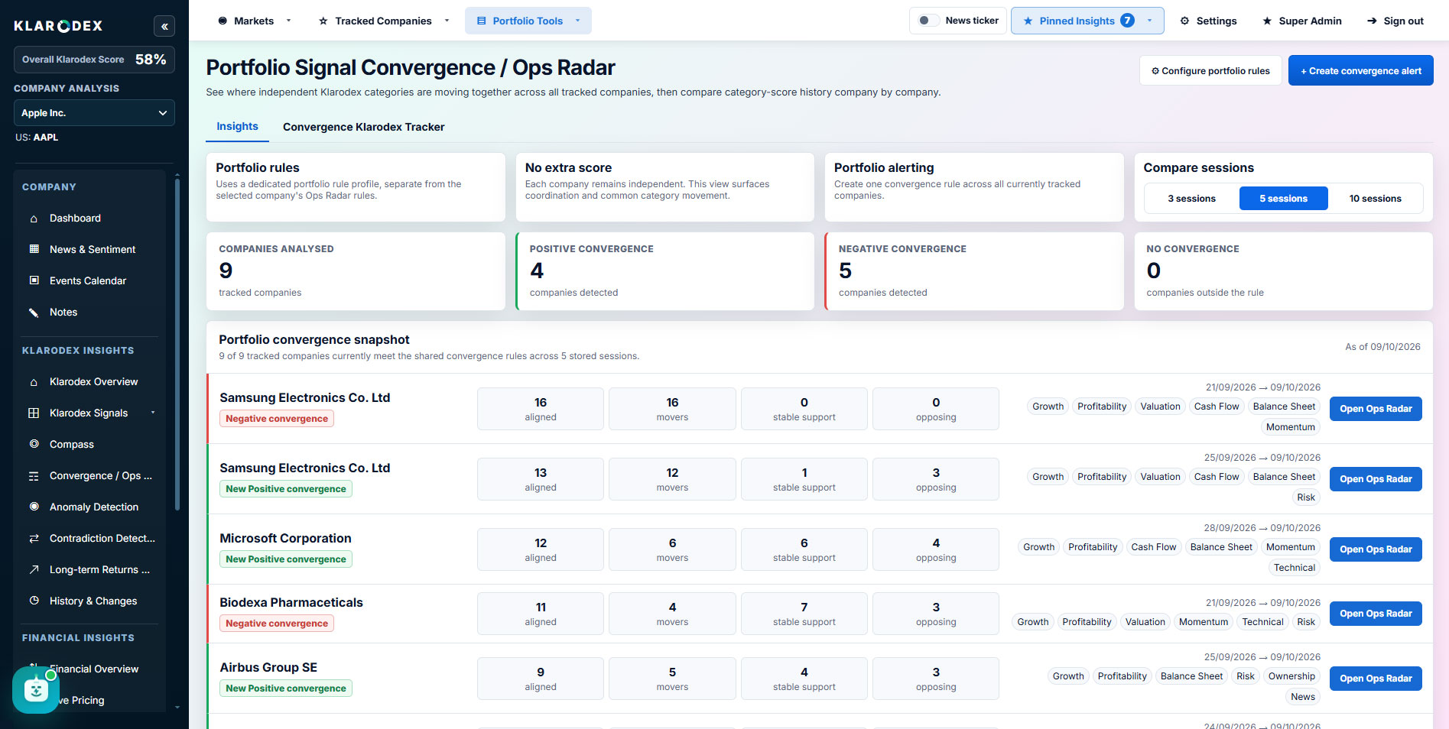Expand the Tracked Companies dropdown
The height and width of the screenshot is (729, 1449).
(x=384, y=21)
